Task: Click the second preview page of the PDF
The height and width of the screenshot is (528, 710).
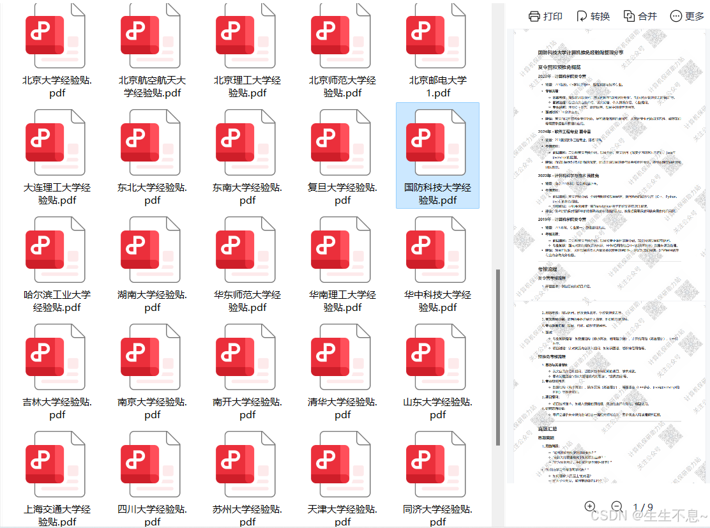Action: pos(610,392)
